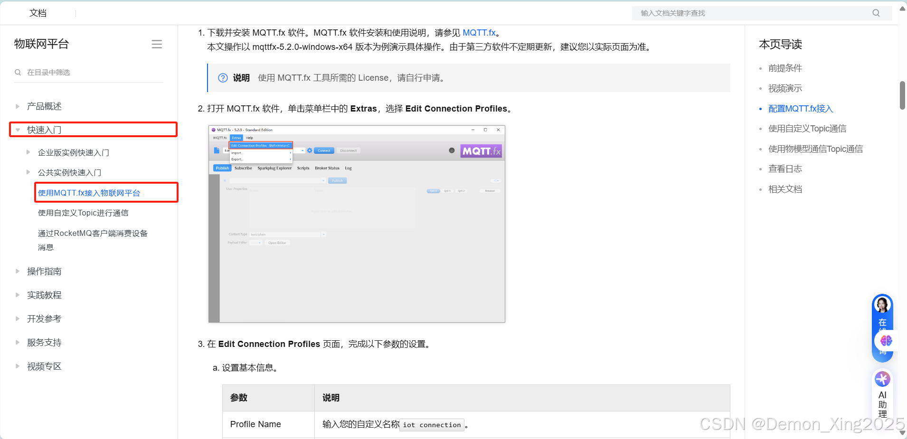
Task: Click the search magnifier icon in top bar
Action: click(x=876, y=13)
